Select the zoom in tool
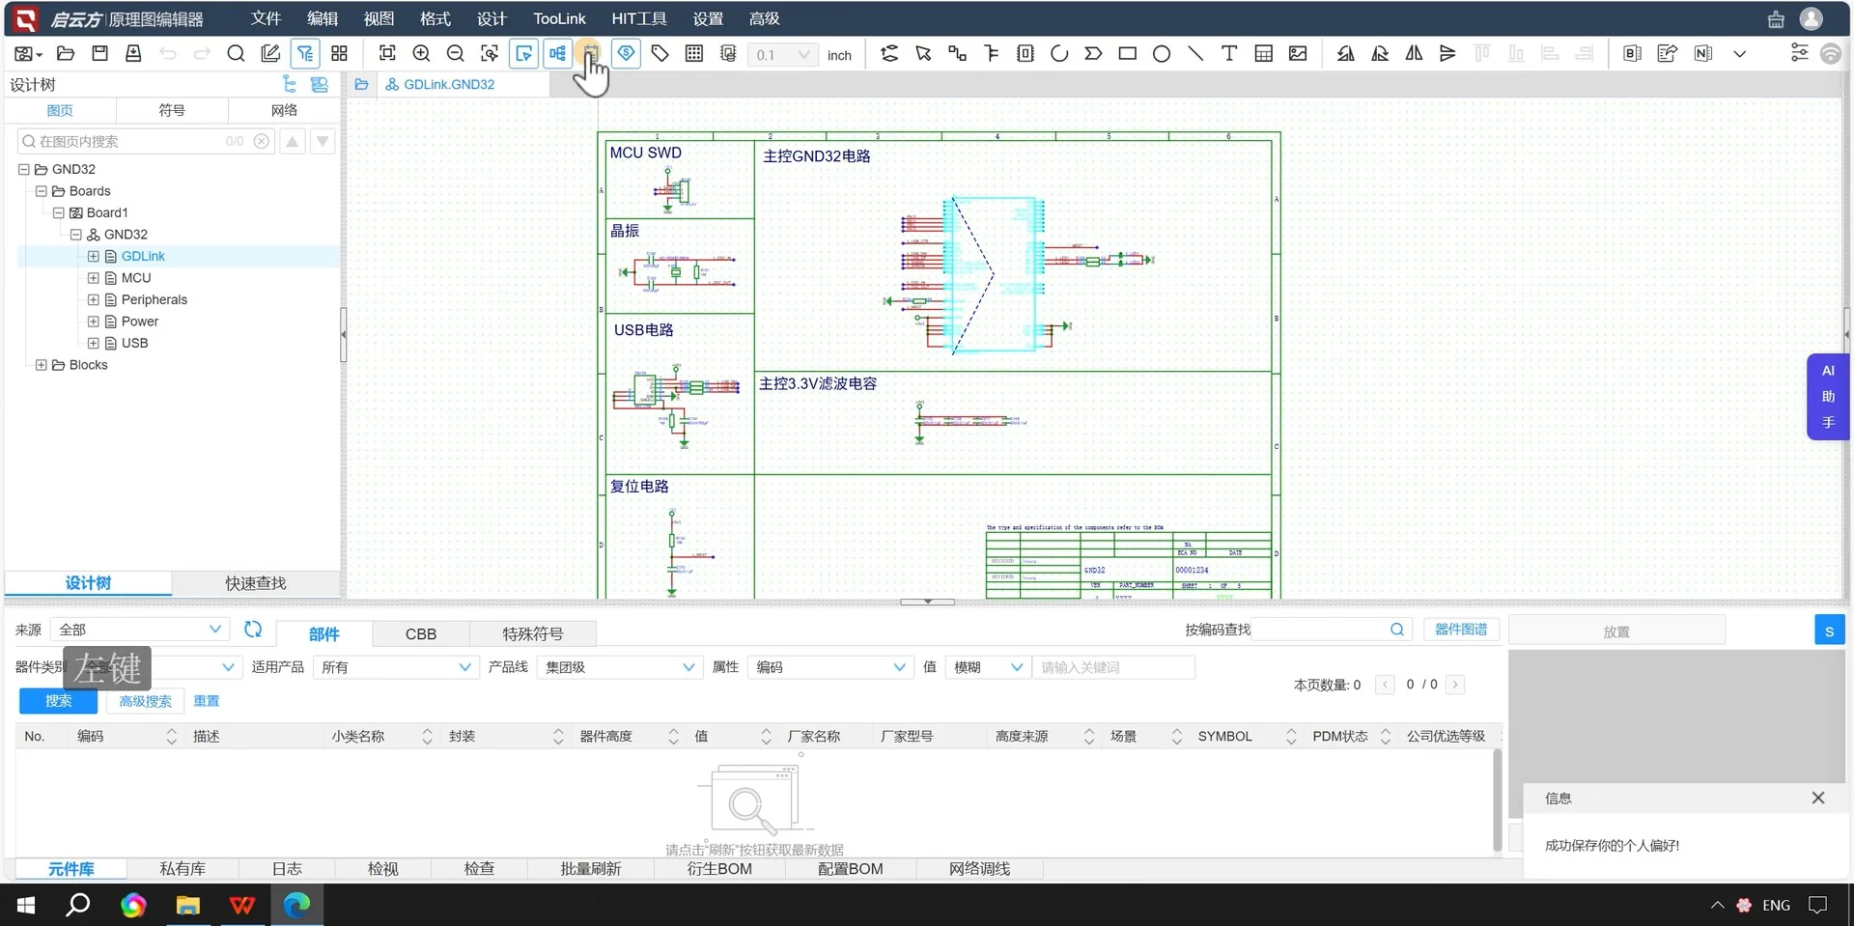This screenshot has width=1854, height=926. point(421,53)
